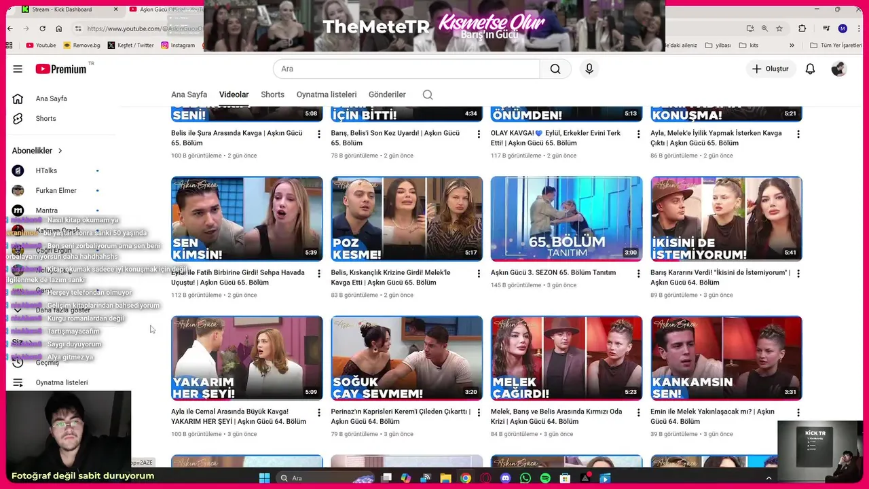Screen dimensions: 869x489
Task: Open the Oynatma listeleri channel tab
Action: click(327, 94)
